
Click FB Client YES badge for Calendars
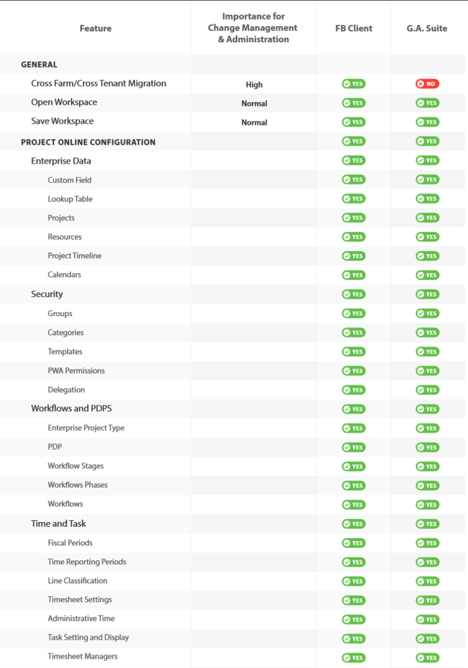click(353, 275)
